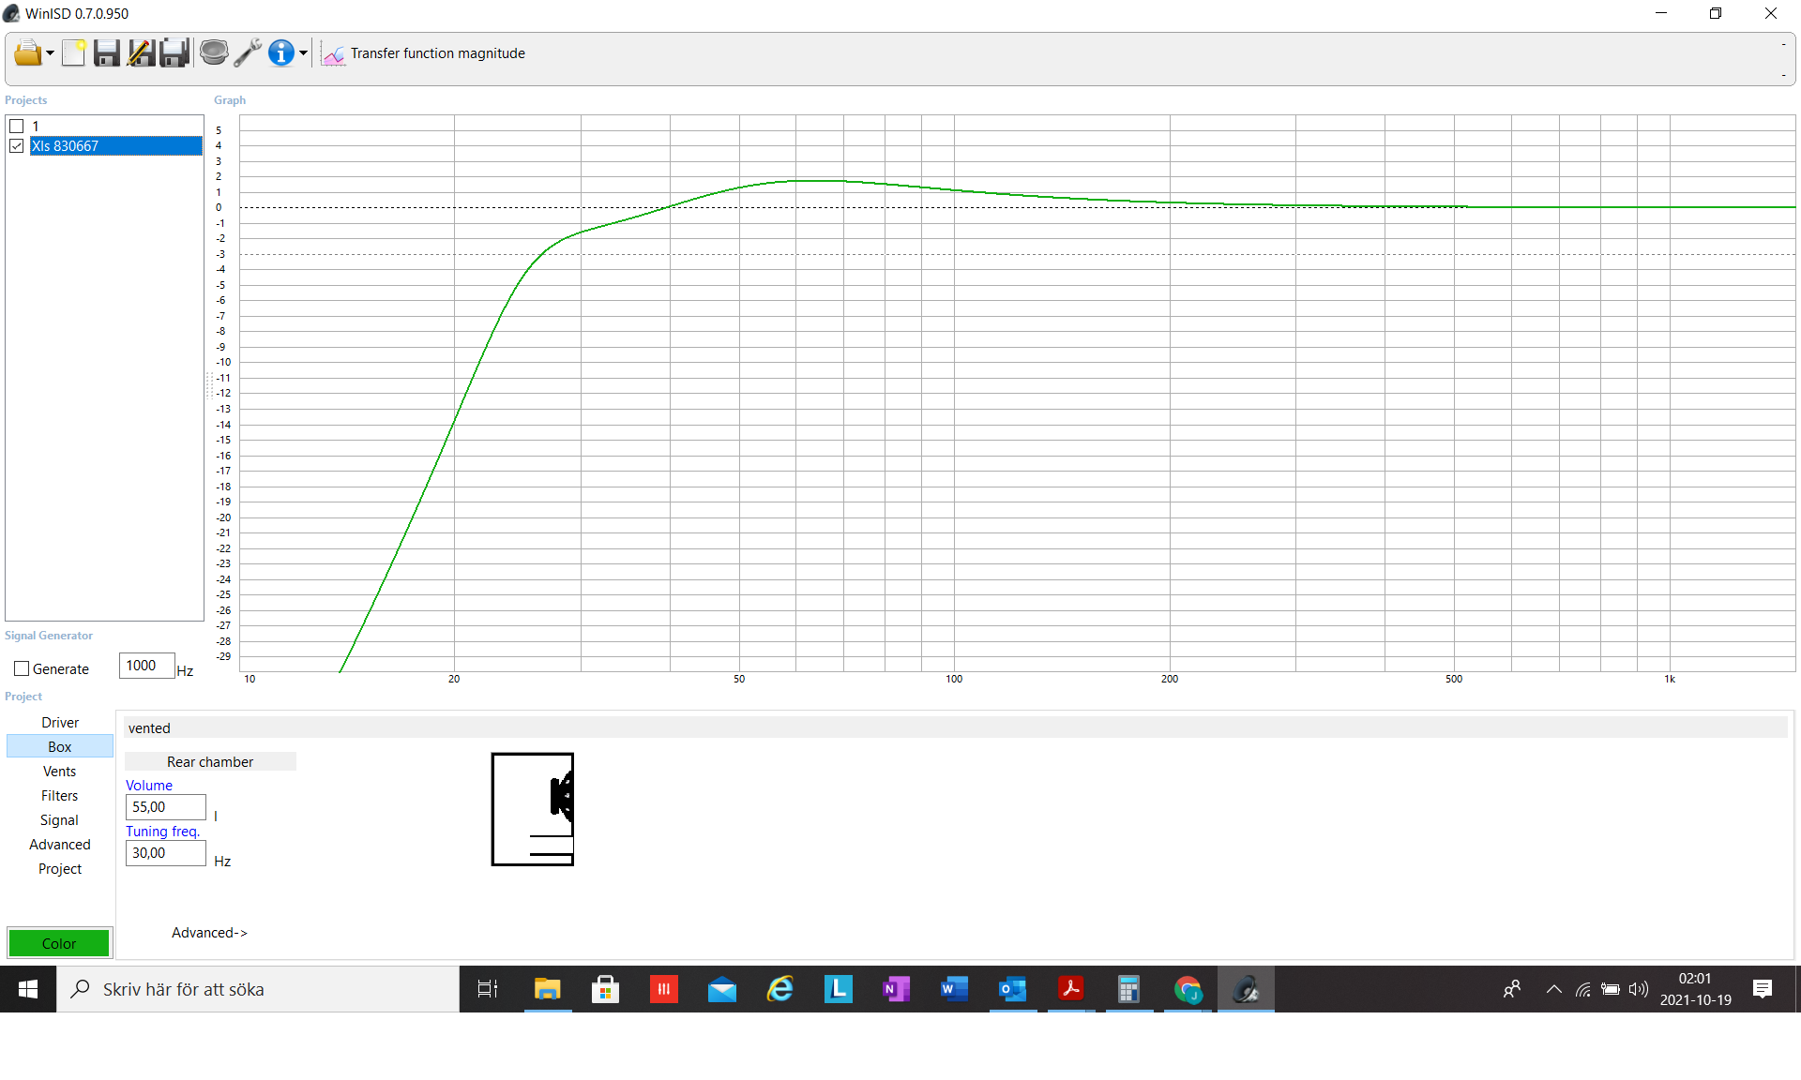Switch to the Box tab

pyautogui.click(x=60, y=746)
